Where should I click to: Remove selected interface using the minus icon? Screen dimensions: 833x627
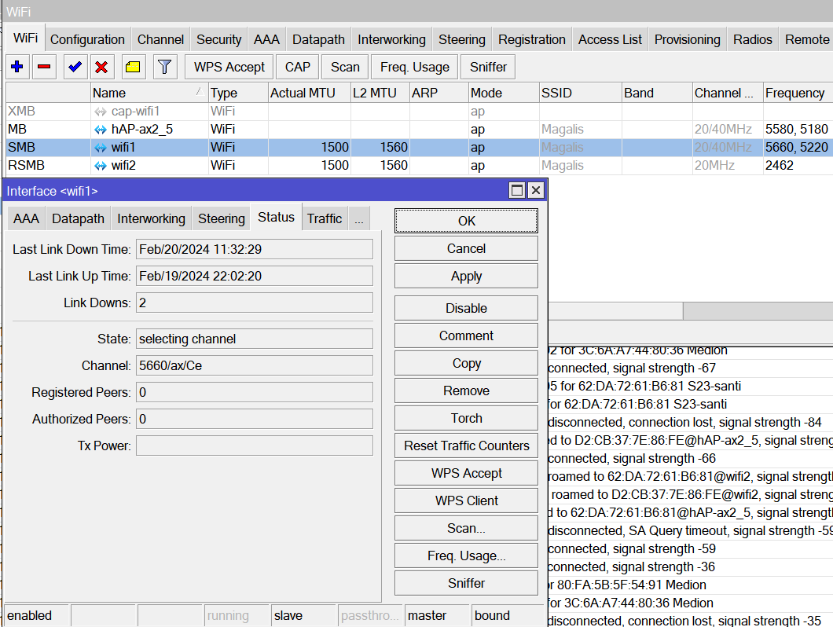click(44, 67)
